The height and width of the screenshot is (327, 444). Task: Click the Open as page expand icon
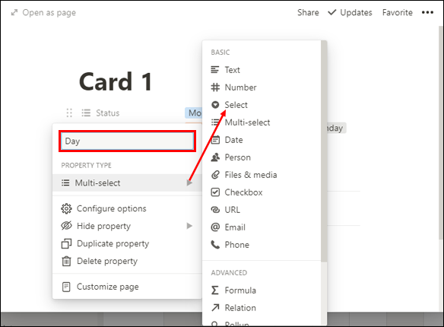(14, 13)
